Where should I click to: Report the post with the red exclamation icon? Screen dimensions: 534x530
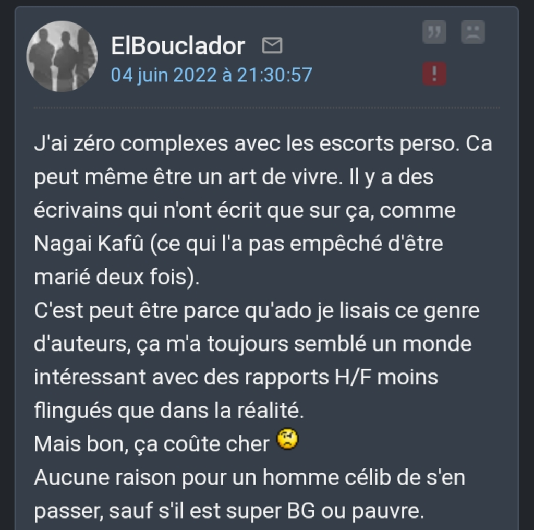pos(434,74)
